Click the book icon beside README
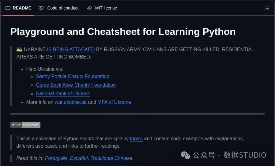This screenshot has height=166, width=275. click(8, 8)
